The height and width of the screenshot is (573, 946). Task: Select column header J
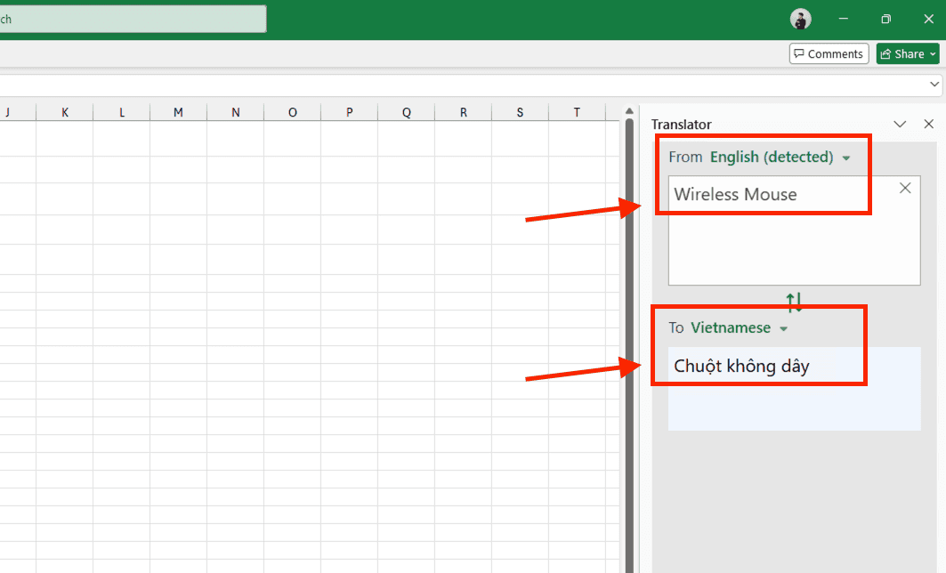coord(9,111)
